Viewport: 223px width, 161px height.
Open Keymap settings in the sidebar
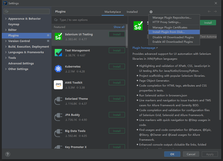click(x=14, y=24)
